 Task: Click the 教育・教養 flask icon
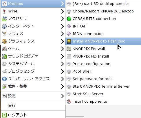pyautogui.click(x=4, y=86)
